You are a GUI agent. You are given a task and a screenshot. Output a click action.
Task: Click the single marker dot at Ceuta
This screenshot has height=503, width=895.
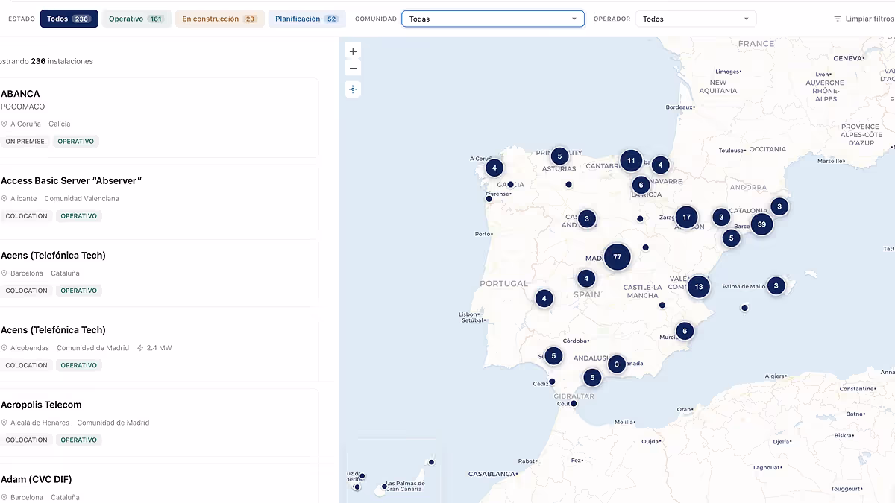tap(574, 403)
